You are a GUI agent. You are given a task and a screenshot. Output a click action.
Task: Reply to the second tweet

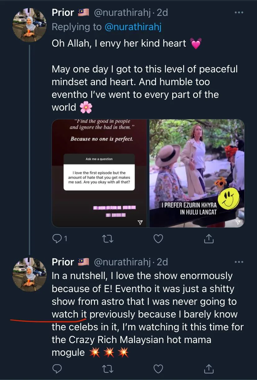click(57, 369)
